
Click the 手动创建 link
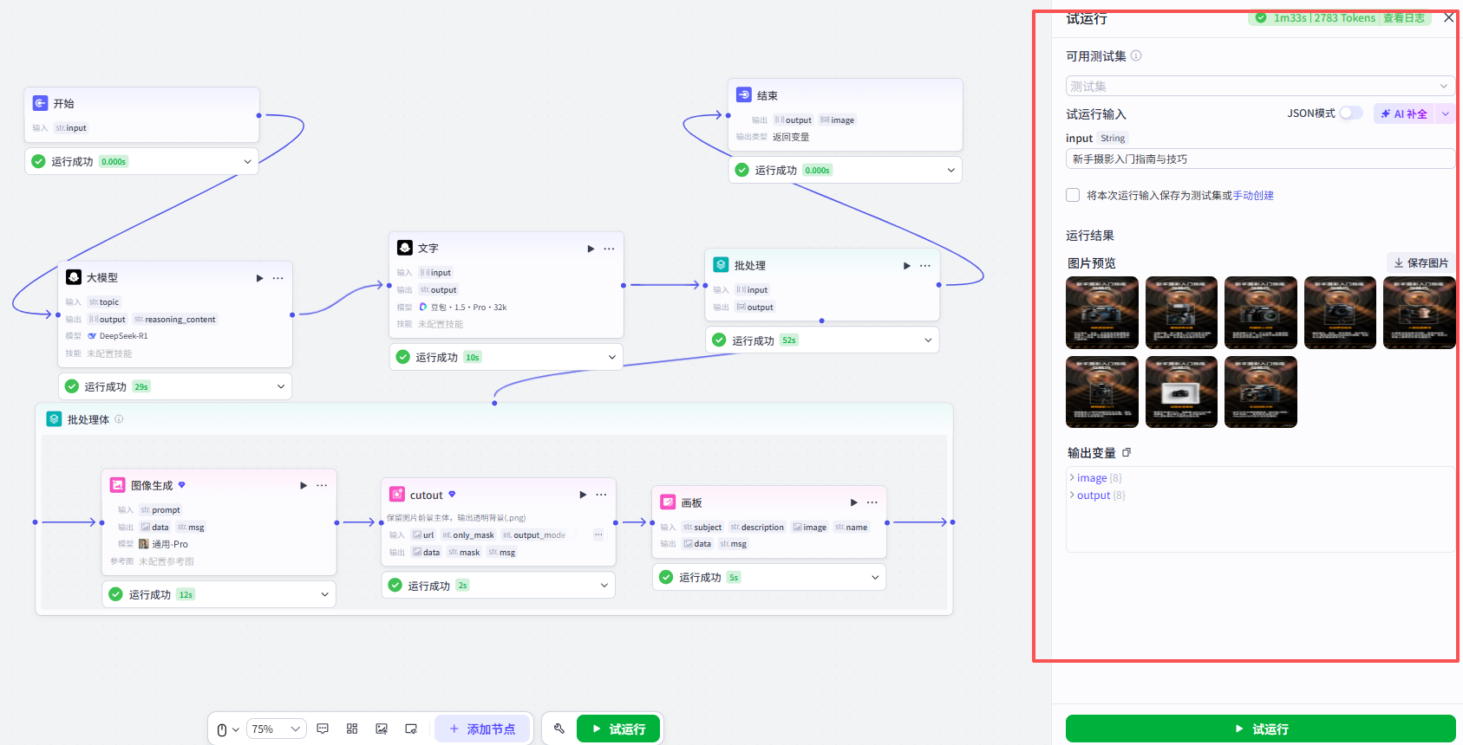click(1253, 196)
